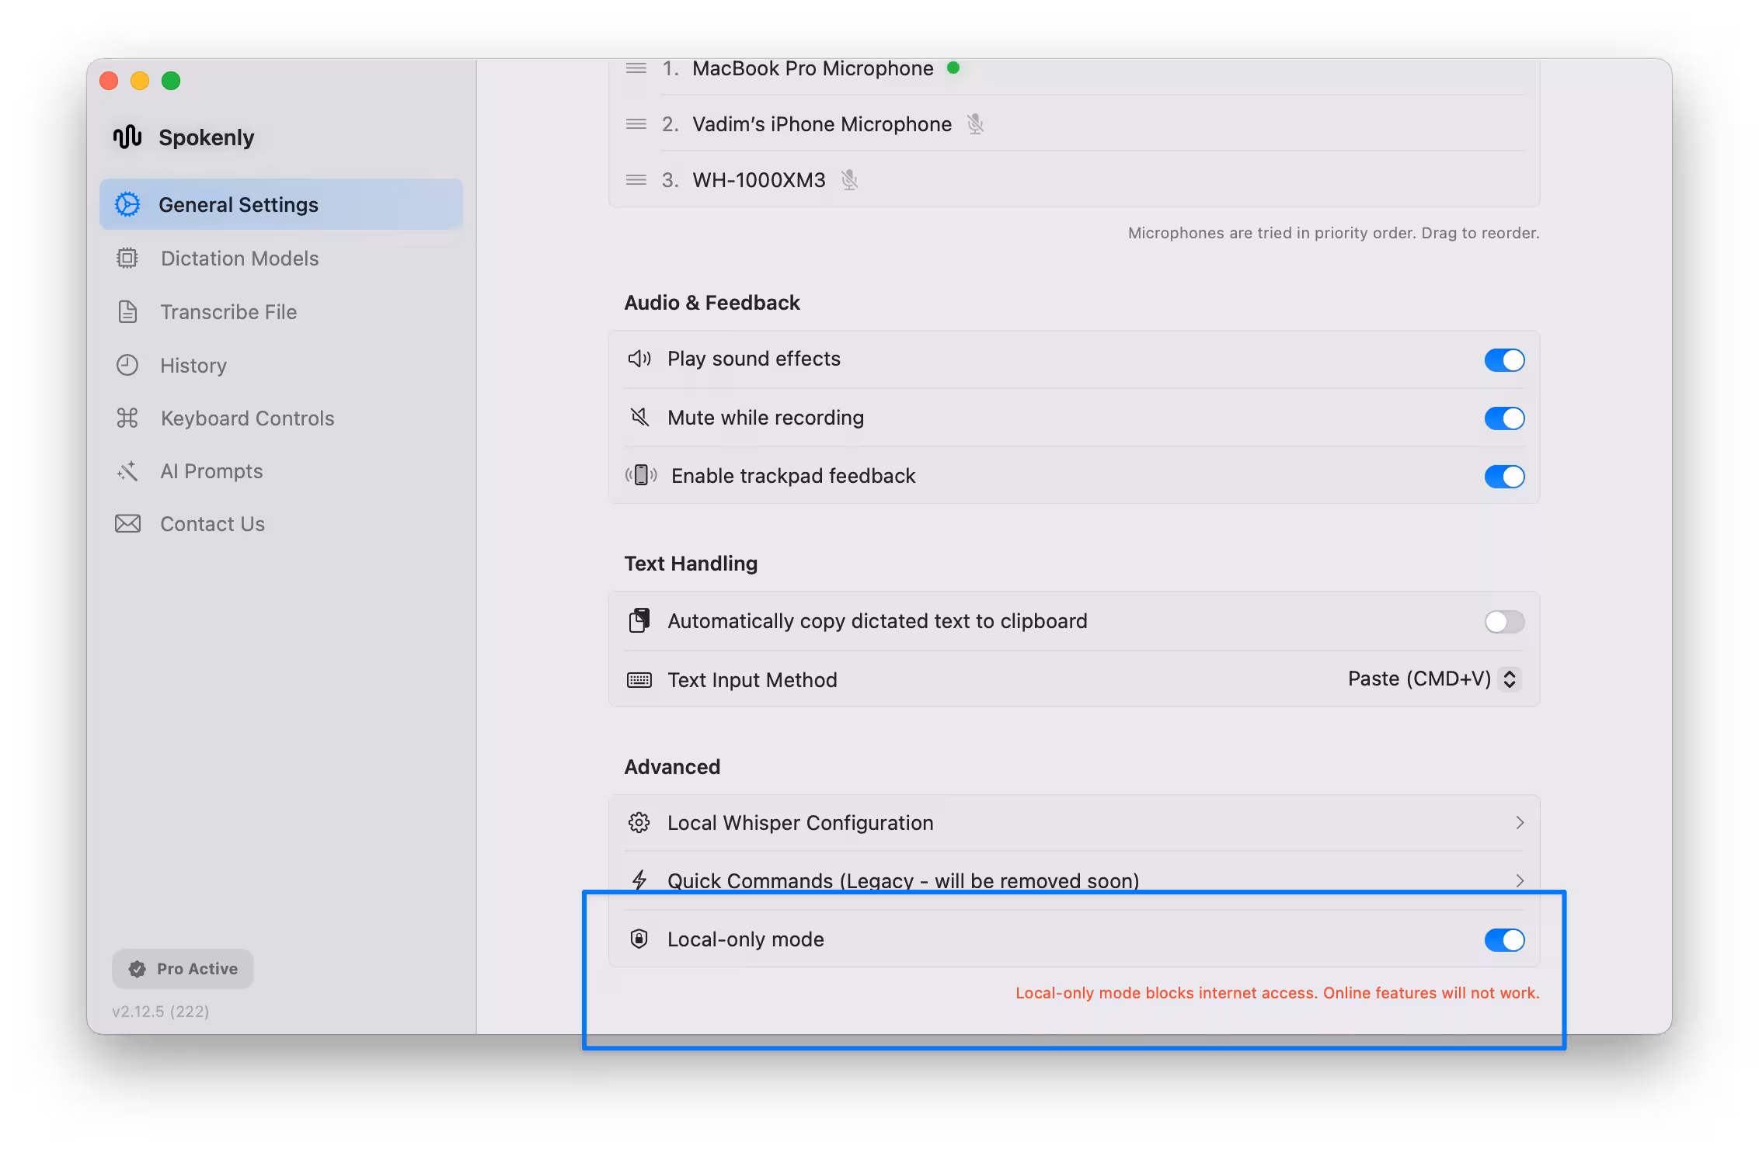
Task: Toggle Play sound effects switch
Action: 1504,359
